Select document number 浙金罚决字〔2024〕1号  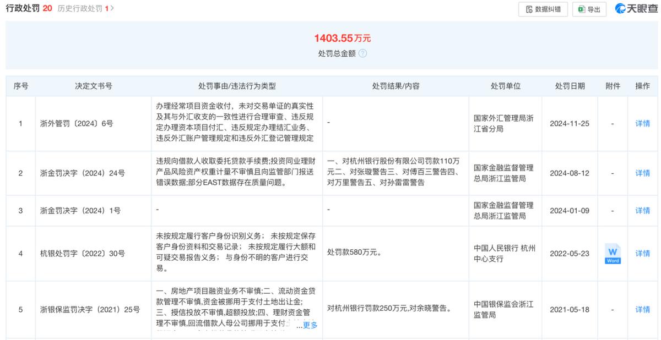tap(80, 211)
